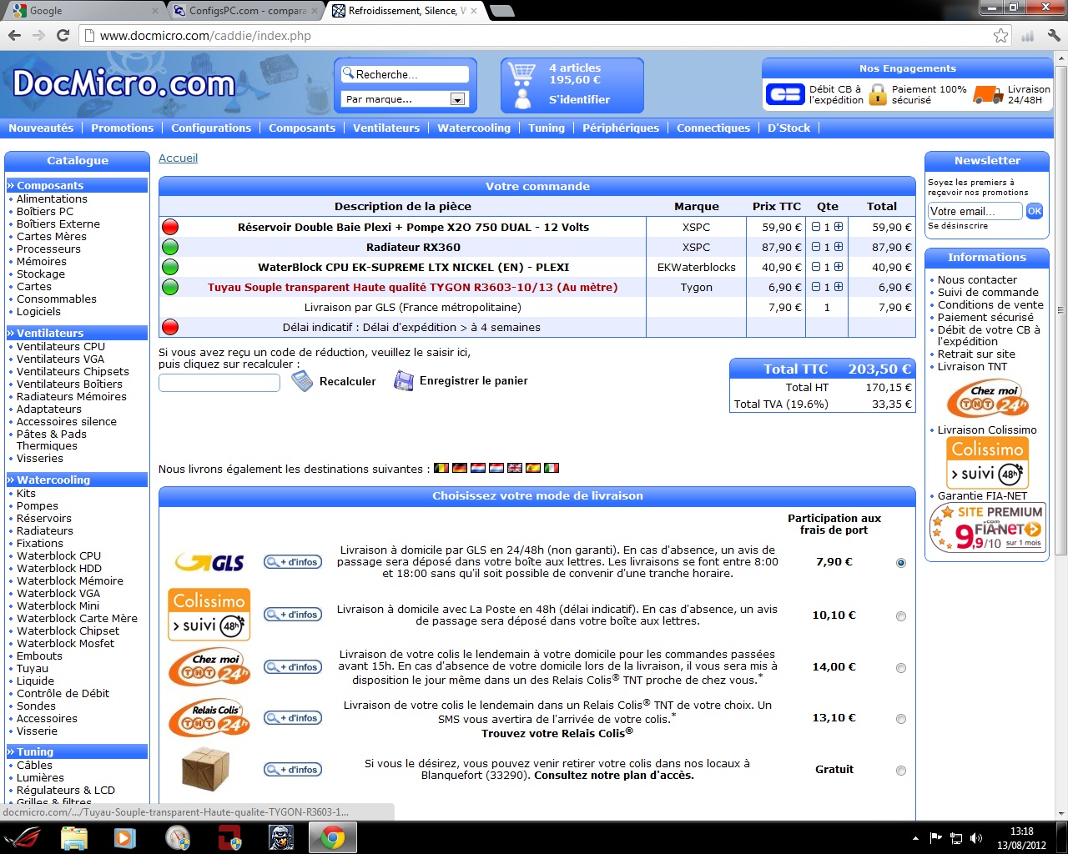
Task: Choose the free pickup (Gratuit) radio button
Action: [x=900, y=771]
